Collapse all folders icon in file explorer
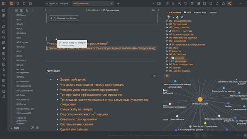This screenshot has height=139, width=247. tap(32, 10)
